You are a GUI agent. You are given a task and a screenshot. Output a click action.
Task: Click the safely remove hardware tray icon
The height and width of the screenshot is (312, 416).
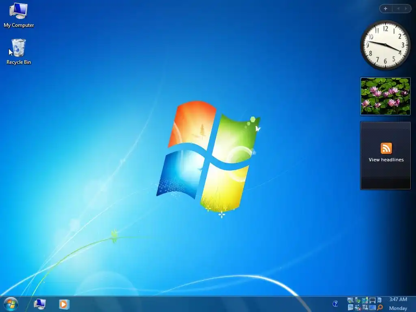(x=357, y=300)
